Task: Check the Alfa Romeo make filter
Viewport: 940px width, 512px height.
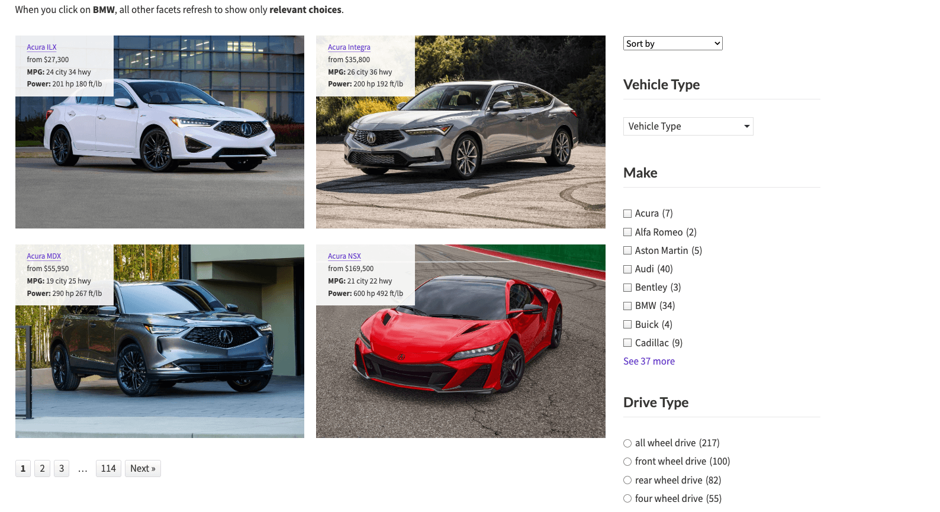Action: coord(627,232)
